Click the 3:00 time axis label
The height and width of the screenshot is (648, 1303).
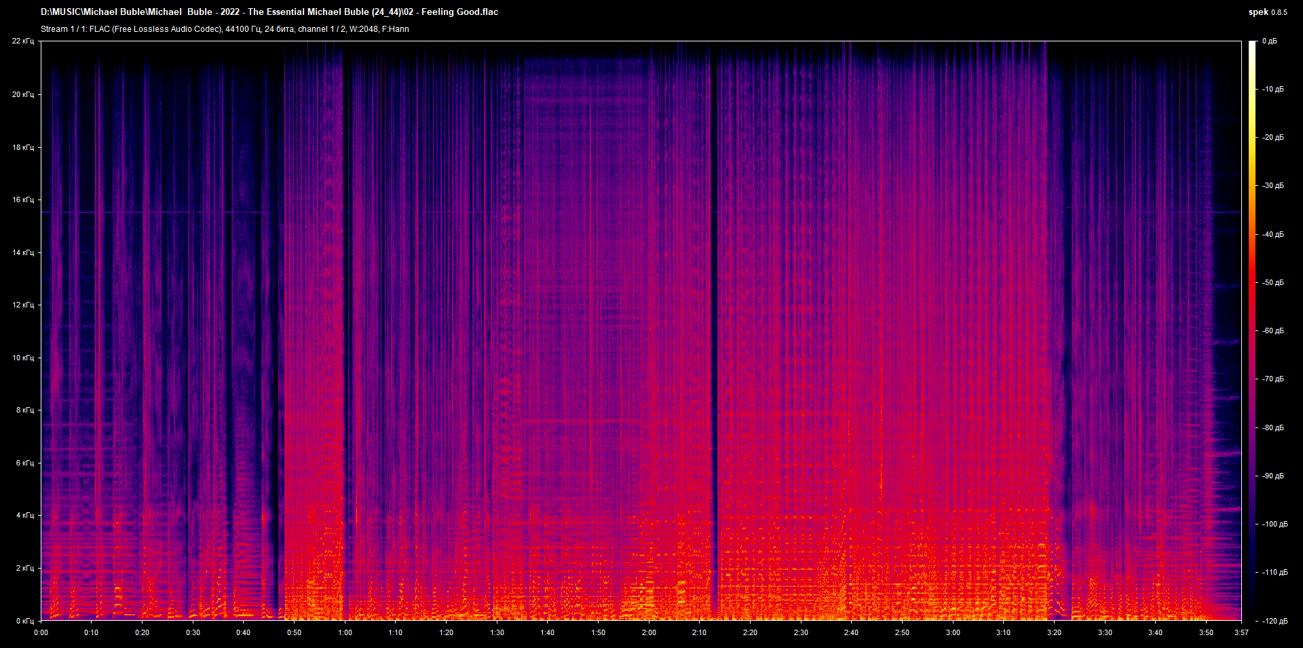tap(953, 632)
